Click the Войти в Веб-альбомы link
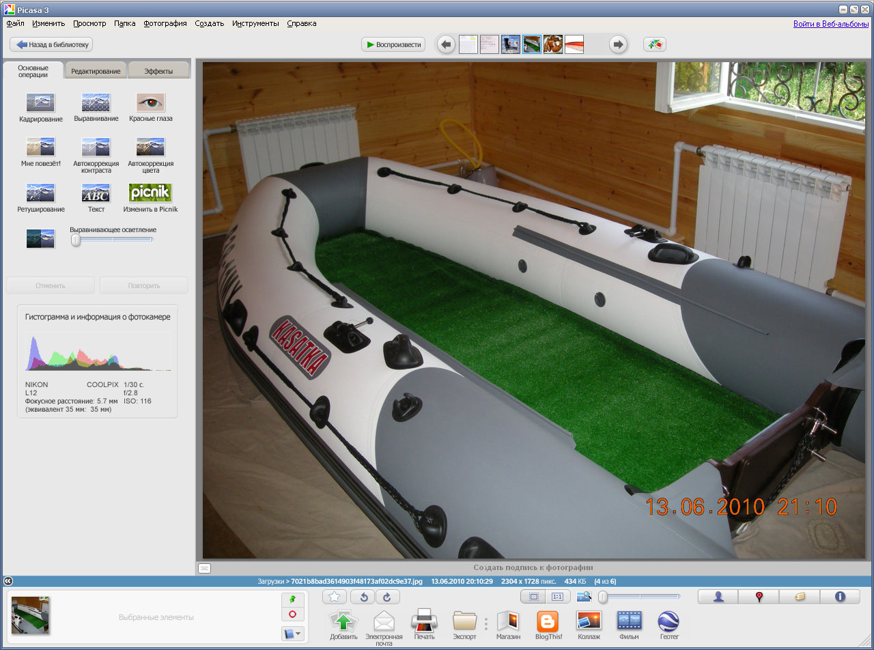Screen dimensions: 874x650 pos(831,23)
